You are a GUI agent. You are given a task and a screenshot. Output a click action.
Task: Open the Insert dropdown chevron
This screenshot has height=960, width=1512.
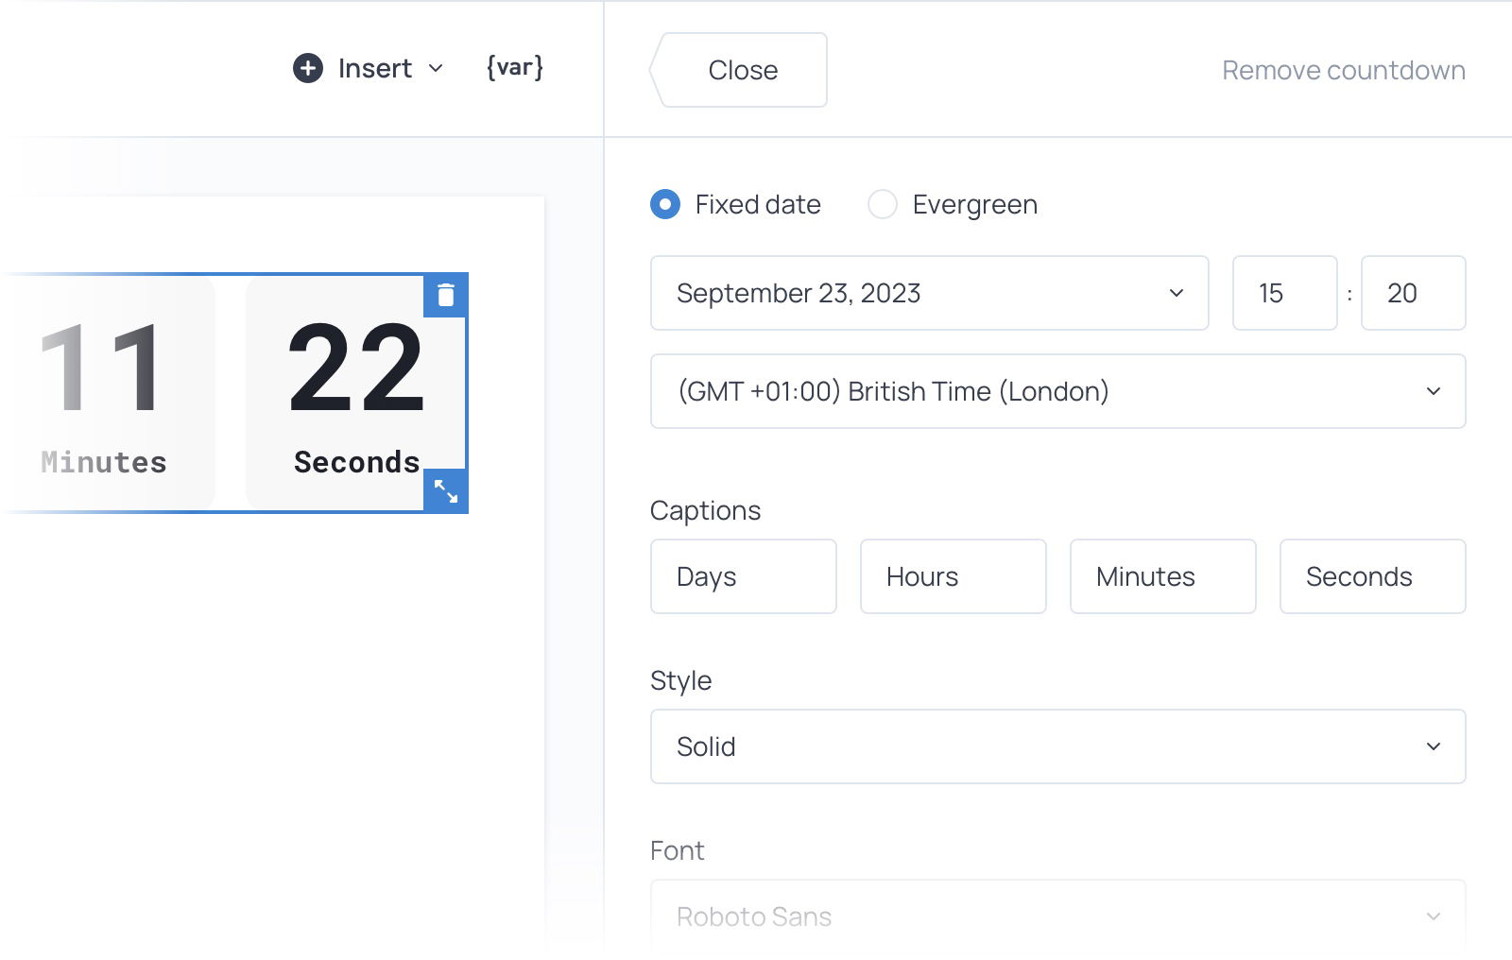436,69
